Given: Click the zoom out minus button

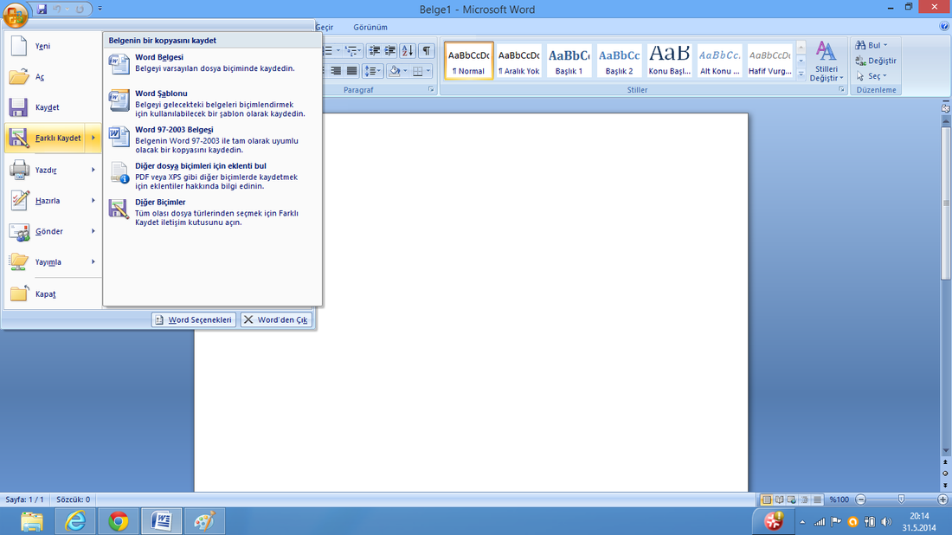Looking at the screenshot, I should tap(860, 500).
